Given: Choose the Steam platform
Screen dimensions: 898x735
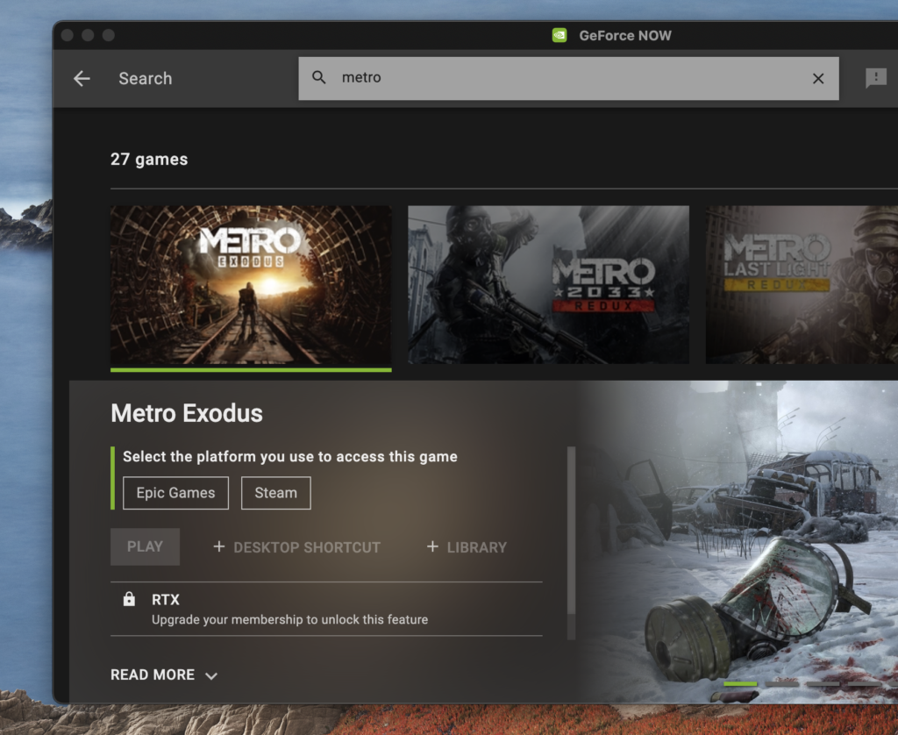Looking at the screenshot, I should pos(276,493).
